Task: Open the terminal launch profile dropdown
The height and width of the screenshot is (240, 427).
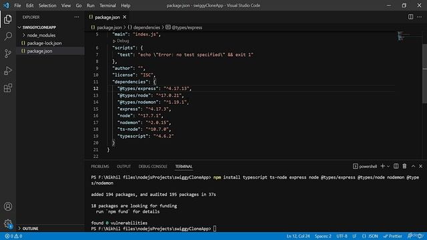Action: (x=388, y=166)
